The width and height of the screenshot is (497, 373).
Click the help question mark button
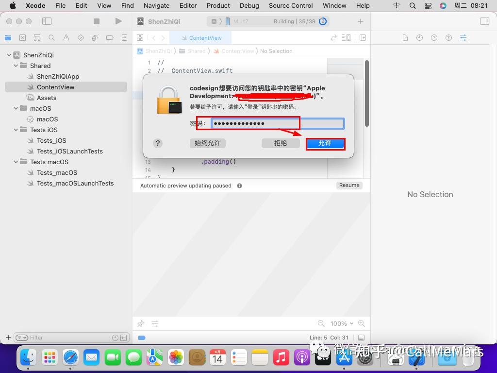click(x=158, y=143)
